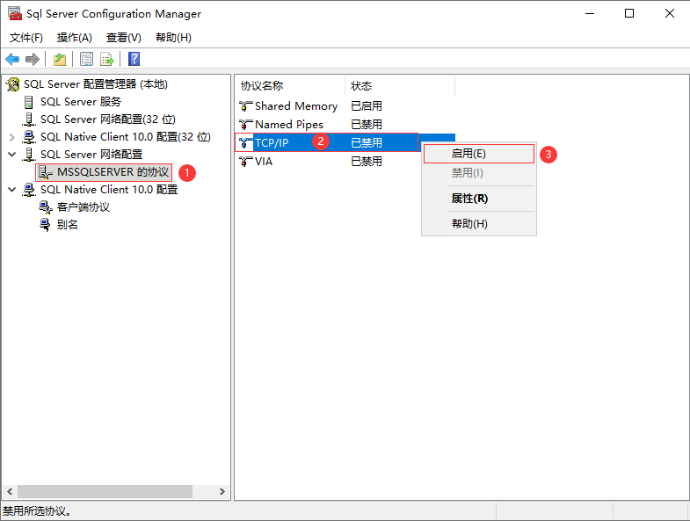This screenshot has height=521, width=690.
Task: Click Named Pipes' 已禁用 status cell
Action: click(x=367, y=125)
